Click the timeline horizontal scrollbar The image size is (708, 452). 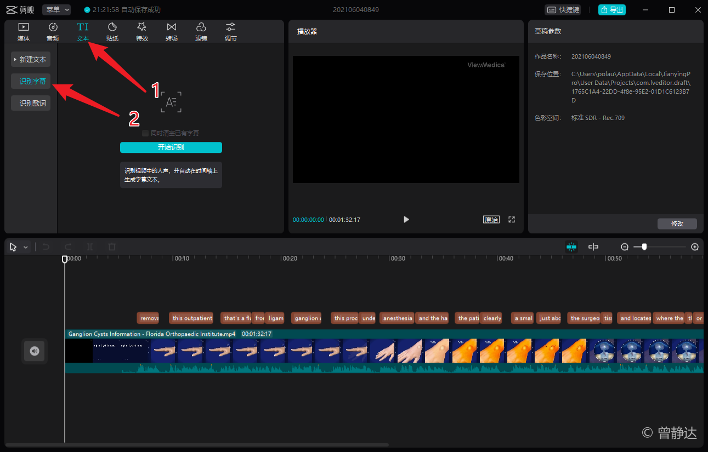197,444
